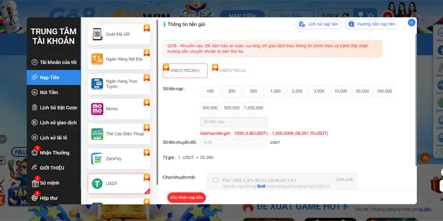Choose deposit amount 1,000
This screenshot has width=443, height=221.
pyautogui.click(x=275, y=91)
